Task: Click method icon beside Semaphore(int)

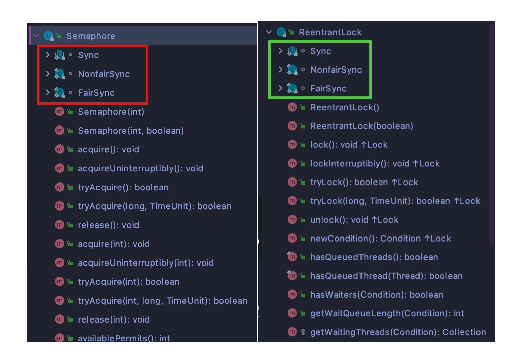Action: [x=60, y=111]
